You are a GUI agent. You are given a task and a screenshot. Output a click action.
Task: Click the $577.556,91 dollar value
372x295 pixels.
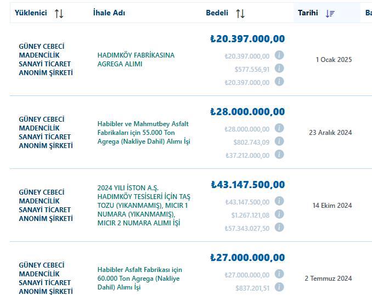[x=252, y=70]
